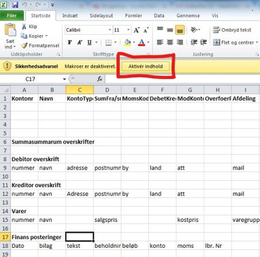Open the Filer menu

tap(12, 16)
